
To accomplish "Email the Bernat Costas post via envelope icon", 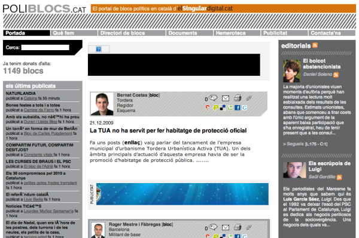I will 226,98.
